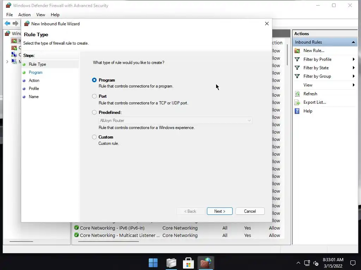Expand the Filter by Profile submenu arrow

pyautogui.click(x=354, y=59)
